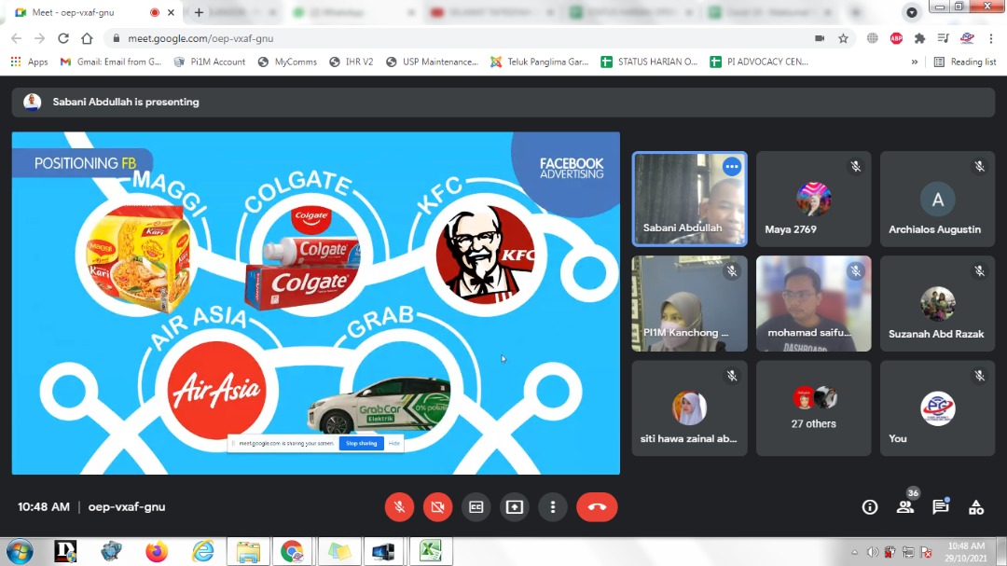Launch Firefox from the taskbar
Screen dimensions: 1007x566
pos(156,552)
